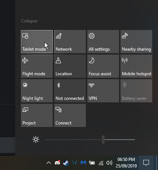Screen dimensions: 158x170
Task: Open the Discord tray icon
Action: [x=57, y=163]
